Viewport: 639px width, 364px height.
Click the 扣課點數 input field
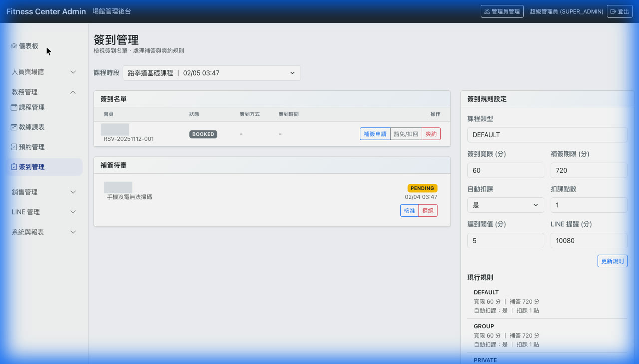coord(589,205)
